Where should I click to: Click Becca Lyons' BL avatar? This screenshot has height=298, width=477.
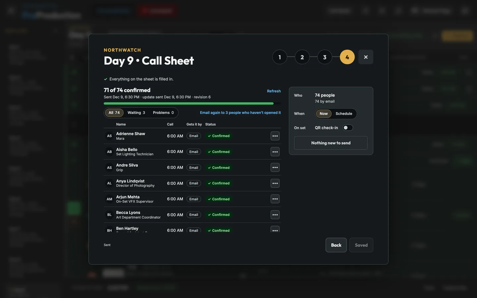109,215
